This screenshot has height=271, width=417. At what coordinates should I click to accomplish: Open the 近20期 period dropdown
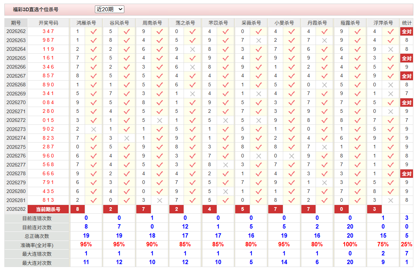point(109,9)
